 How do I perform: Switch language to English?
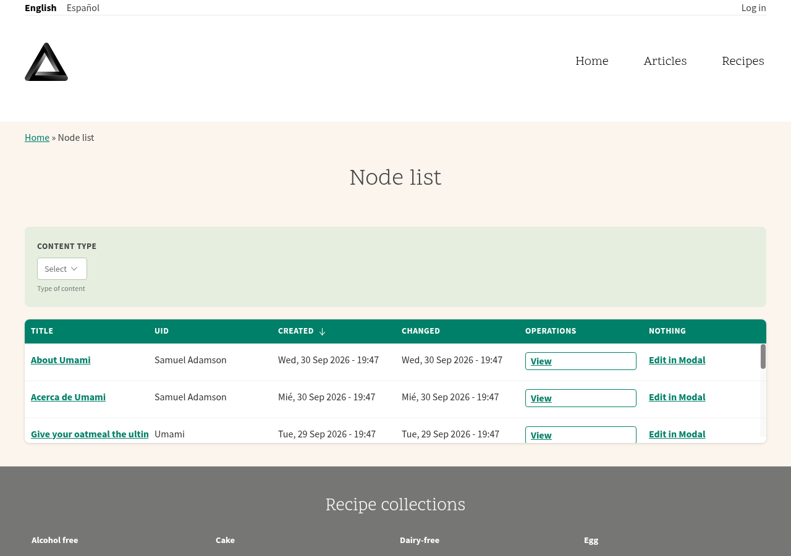[41, 7]
